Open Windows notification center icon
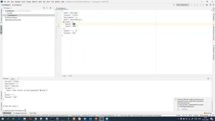The width and height of the screenshot is (215, 121). coord(212,119)
